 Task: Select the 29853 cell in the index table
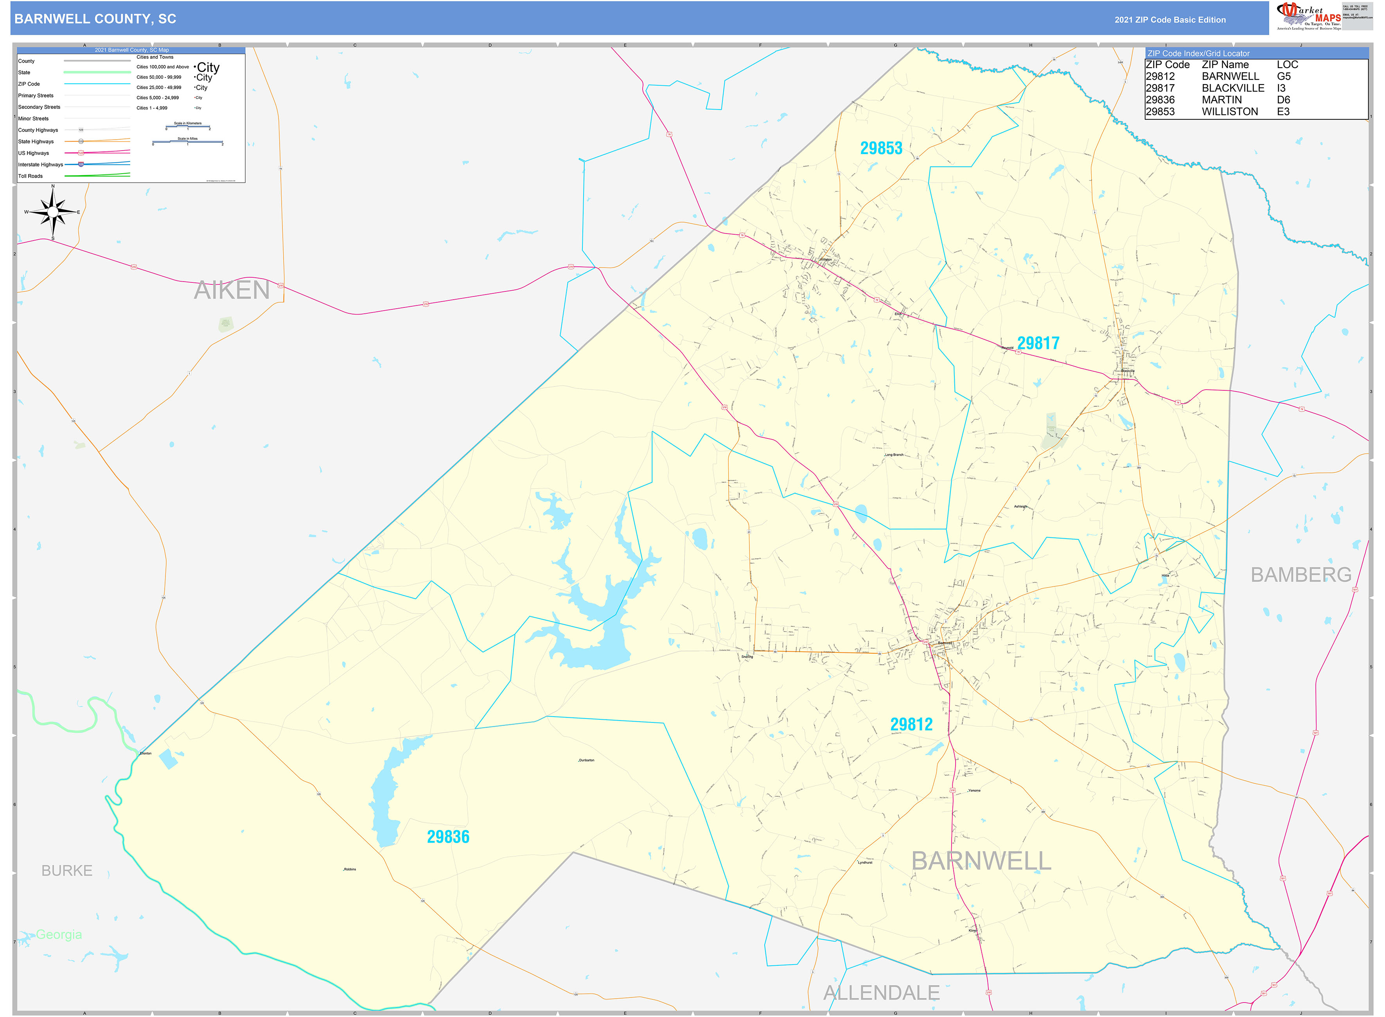(1160, 111)
